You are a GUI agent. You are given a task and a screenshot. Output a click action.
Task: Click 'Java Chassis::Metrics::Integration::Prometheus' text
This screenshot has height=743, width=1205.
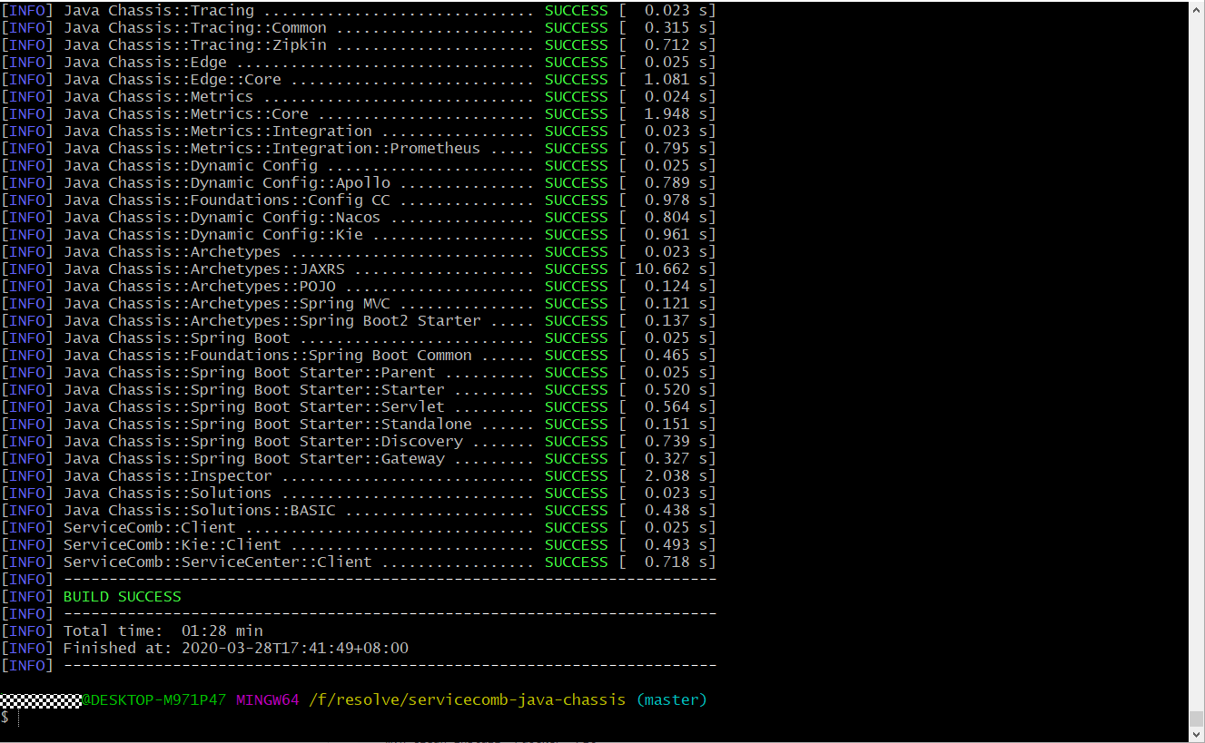[272, 149]
